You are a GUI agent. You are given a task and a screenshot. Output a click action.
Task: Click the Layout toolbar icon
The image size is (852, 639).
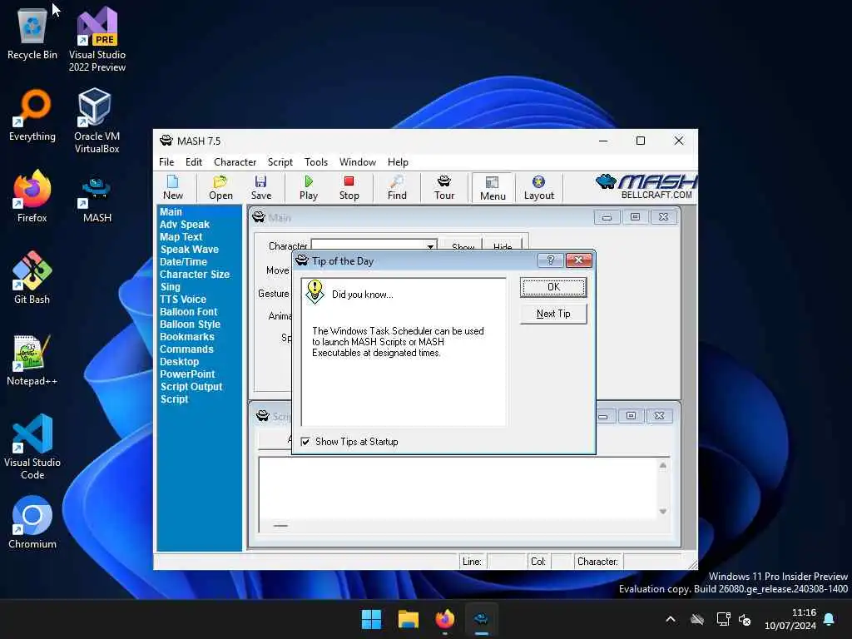pos(538,188)
